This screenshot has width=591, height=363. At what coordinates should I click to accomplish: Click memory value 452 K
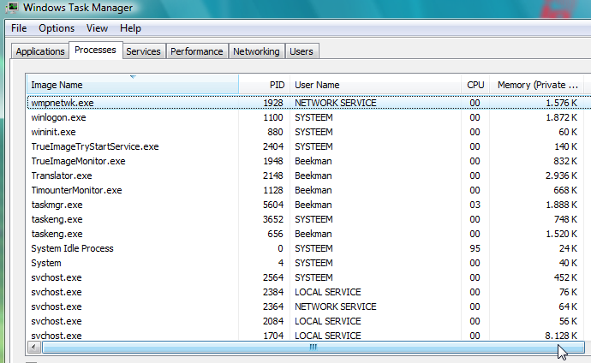coord(565,277)
